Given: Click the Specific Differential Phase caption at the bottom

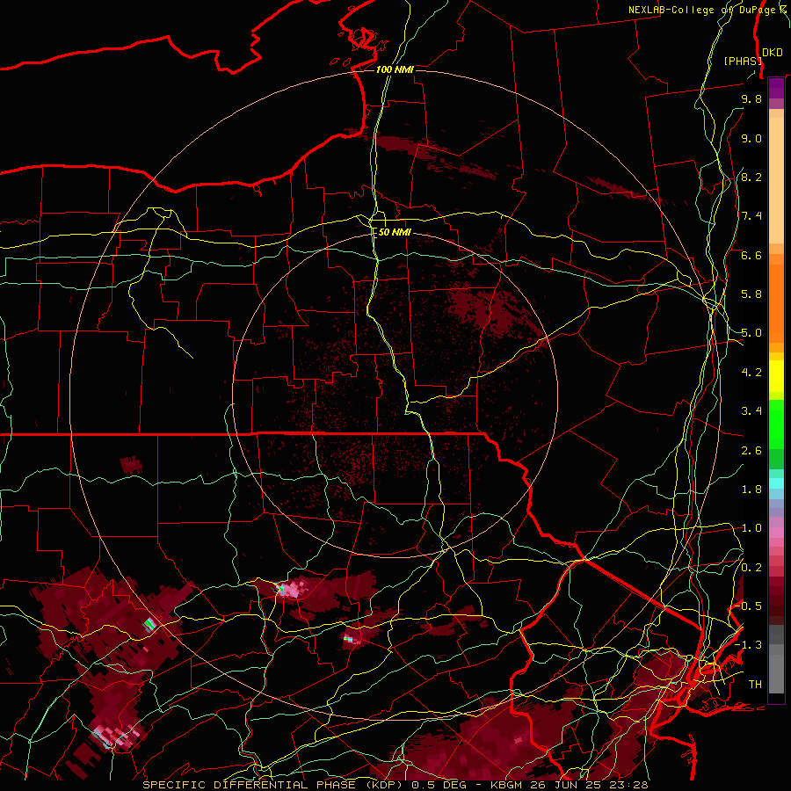Looking at the screenshot, I should (x=395, y=785).
